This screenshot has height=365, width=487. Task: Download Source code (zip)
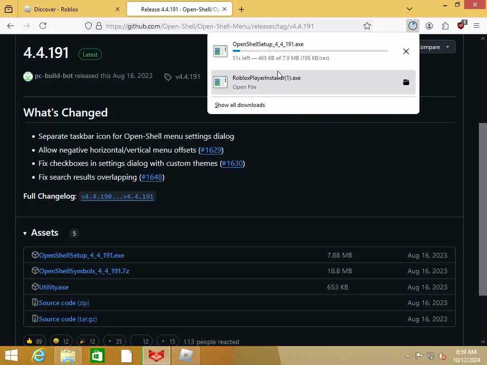[x=64, y=303]
